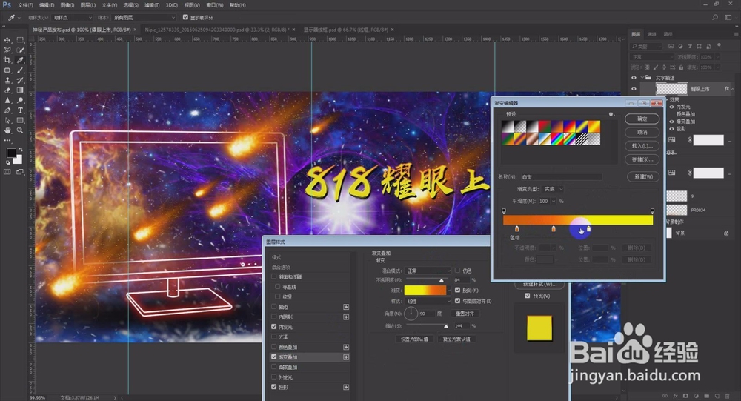Open the 滤镜(T) menu
Screen dimensions: 741x401
(152, 5)
